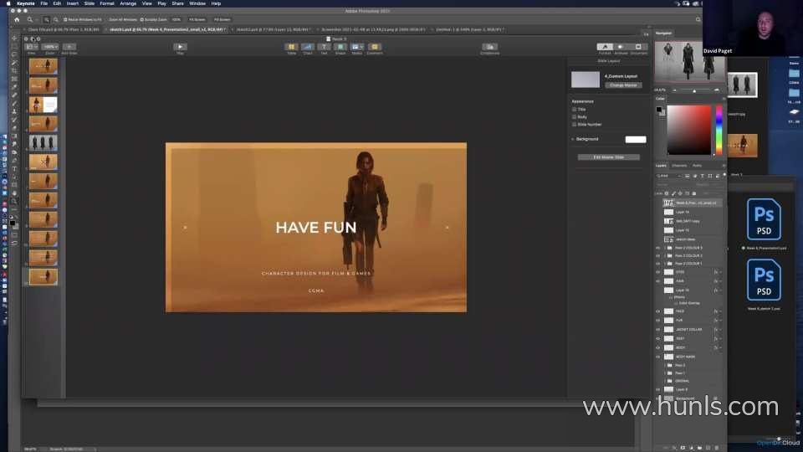Expand the ORIGINAL layer group
The width and height of the screenshot is (803, 452).
tap(665, 381)
